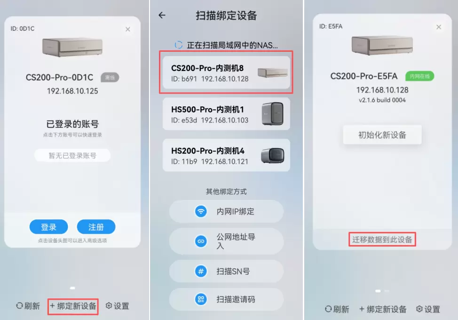Open 设置 gear in the right panel

(x=428, y=309)
